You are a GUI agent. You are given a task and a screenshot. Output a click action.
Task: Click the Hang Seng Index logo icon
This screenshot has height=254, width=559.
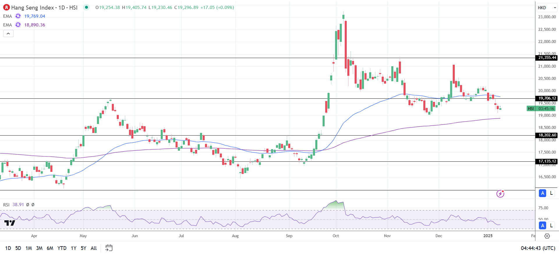coord(6,8)
